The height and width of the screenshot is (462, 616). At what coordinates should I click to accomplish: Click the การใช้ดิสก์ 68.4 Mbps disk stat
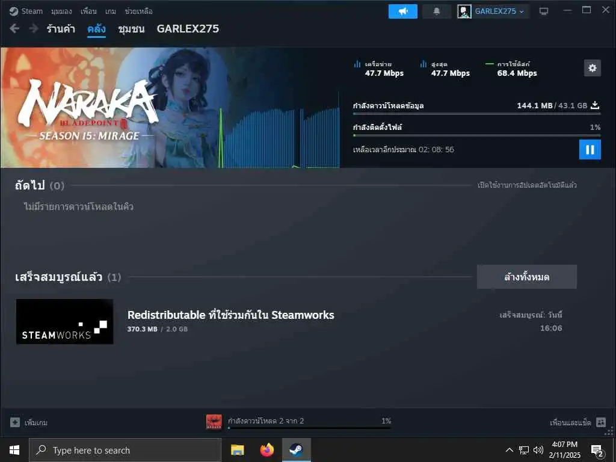511,69
